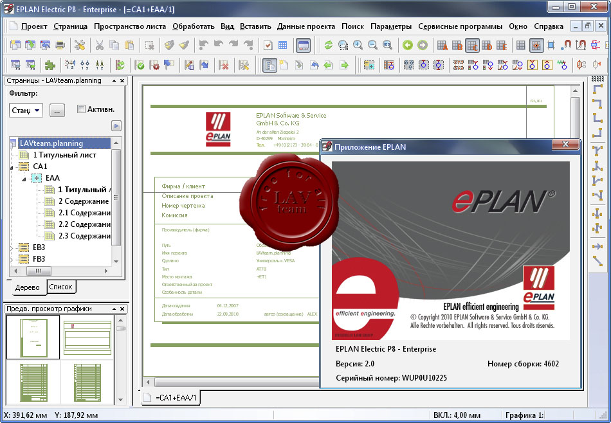The width and height of the screenshot is (611, 423).
Task: Click the macro window icon with plus
Action: (369, 65)
